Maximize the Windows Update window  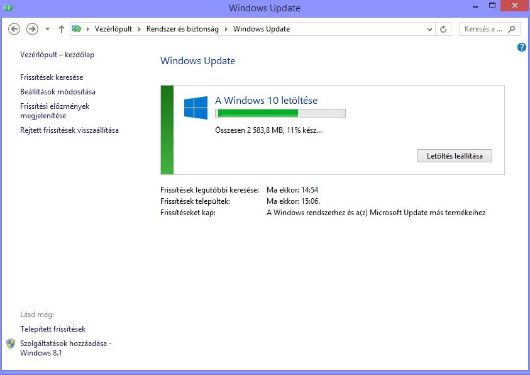click(492, 6)
